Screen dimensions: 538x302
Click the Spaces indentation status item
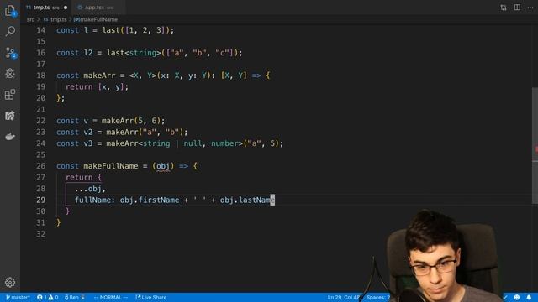tap(378, 297)
